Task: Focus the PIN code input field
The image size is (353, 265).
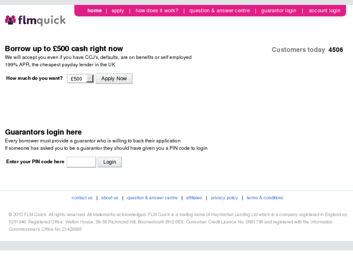Action: 81,162
